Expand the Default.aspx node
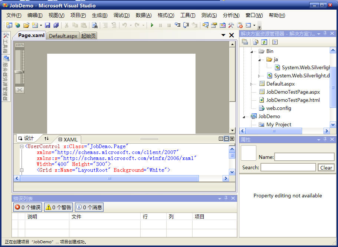The height and width of the screenshot is (247, 338). pos(251,84)
